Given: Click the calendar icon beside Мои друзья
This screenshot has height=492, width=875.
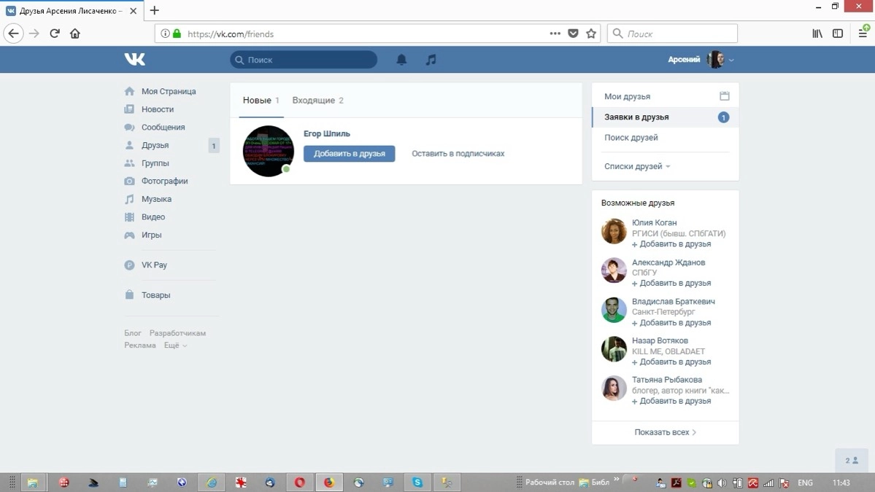Looking at the screenshot, I should [x=723, y=95].
